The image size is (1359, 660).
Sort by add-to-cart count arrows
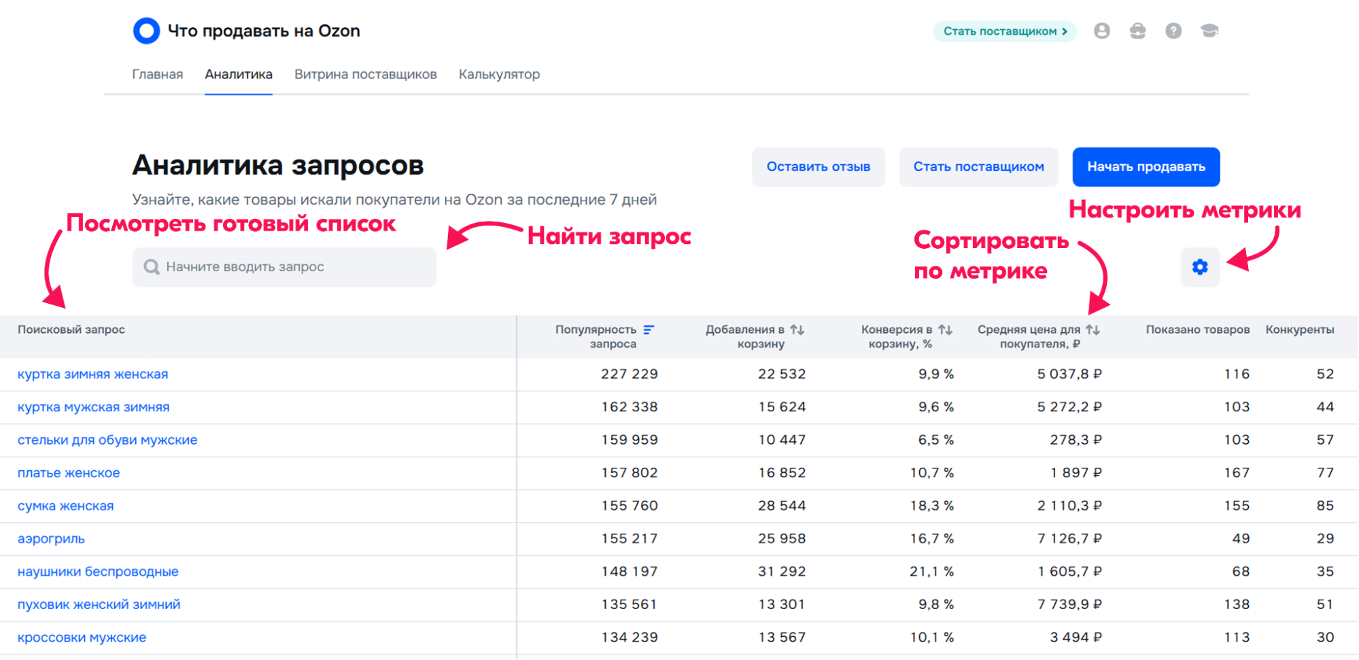click(x=797, y=330)
